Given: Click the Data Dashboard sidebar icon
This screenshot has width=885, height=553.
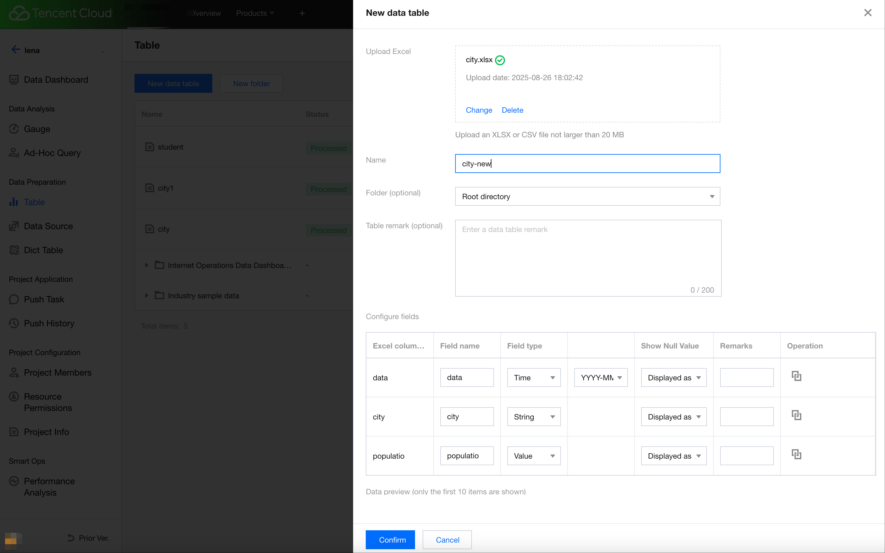Looking at the screenshot, I should pos(14,80).
